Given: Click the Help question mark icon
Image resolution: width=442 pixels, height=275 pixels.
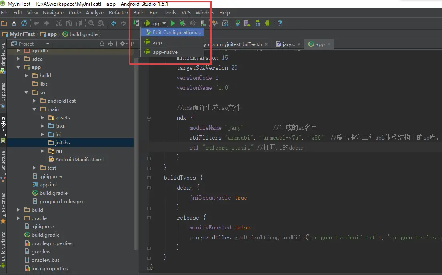Looking at the screenshot, I should (x=280, y=23).
